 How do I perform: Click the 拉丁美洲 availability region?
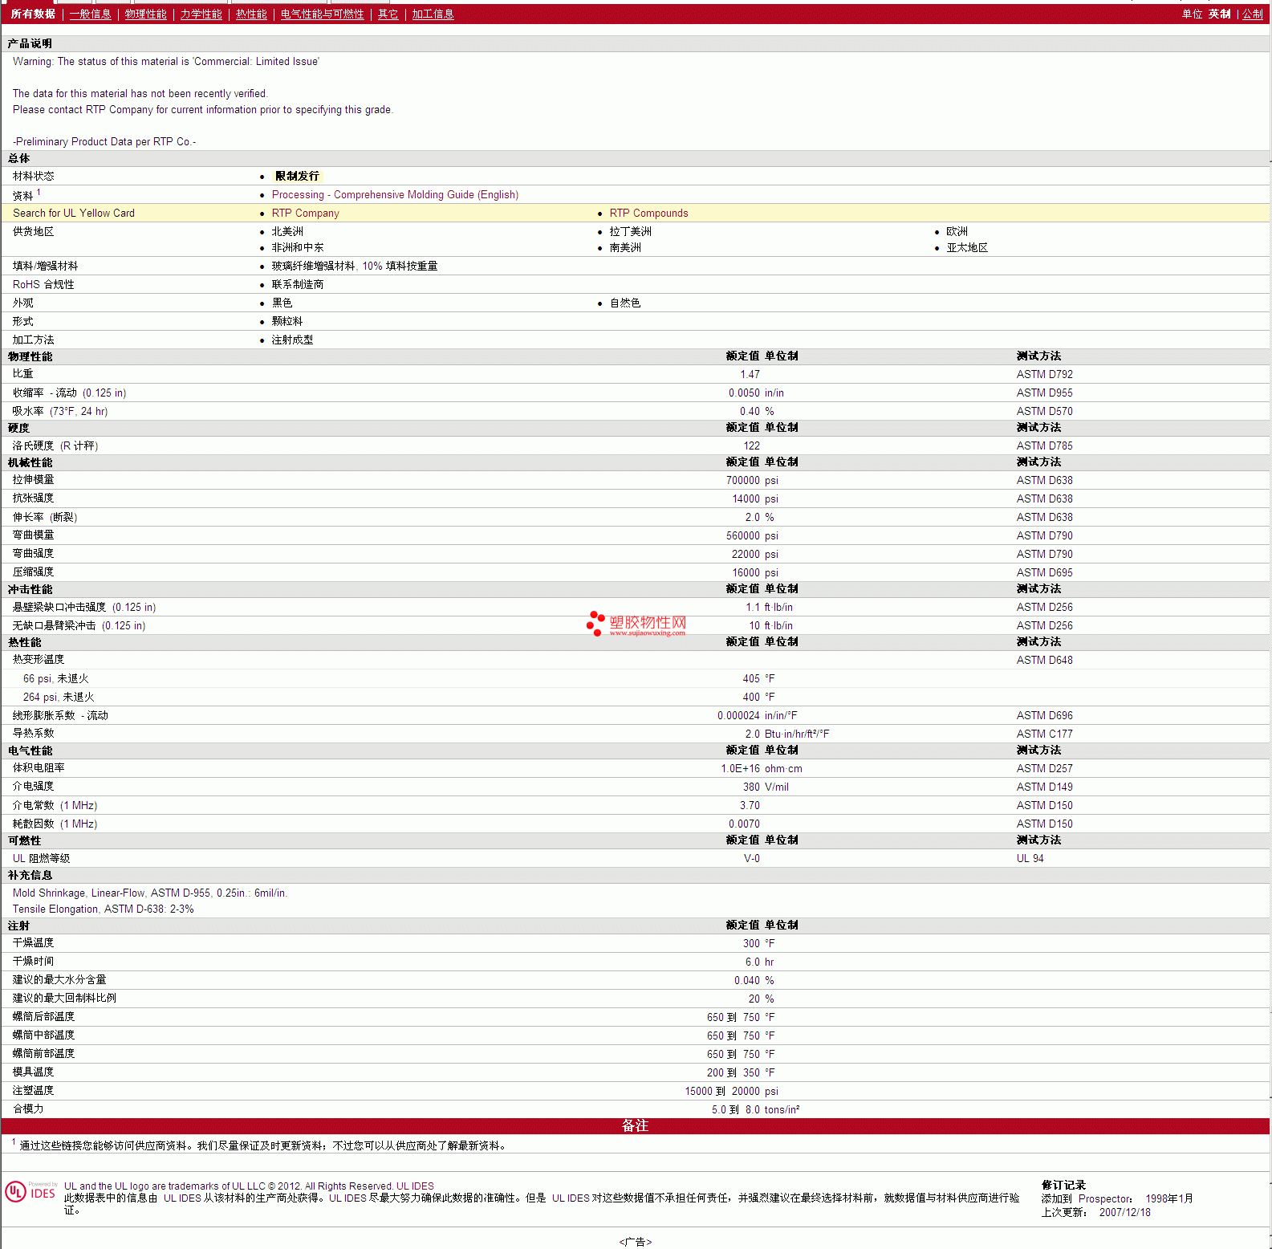(630, 231)
